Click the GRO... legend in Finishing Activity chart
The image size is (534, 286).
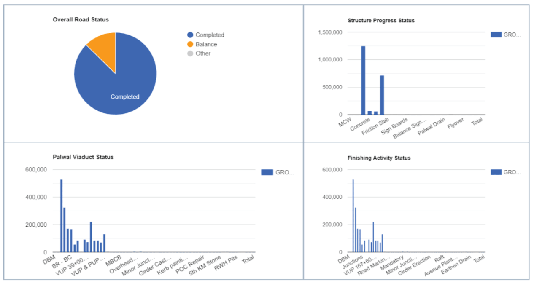[x=506, y=172]
